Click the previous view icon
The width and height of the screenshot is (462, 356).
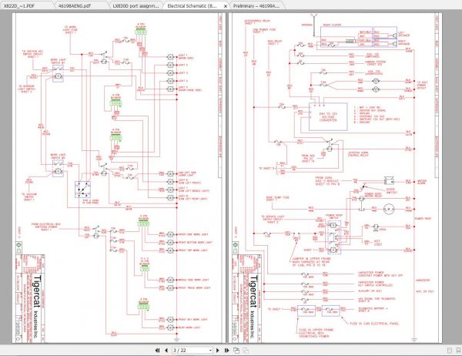236,351
